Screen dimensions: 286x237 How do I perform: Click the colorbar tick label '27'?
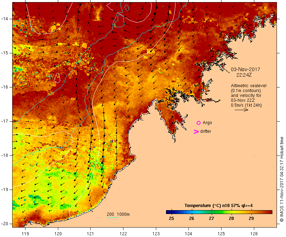point(211,219)
